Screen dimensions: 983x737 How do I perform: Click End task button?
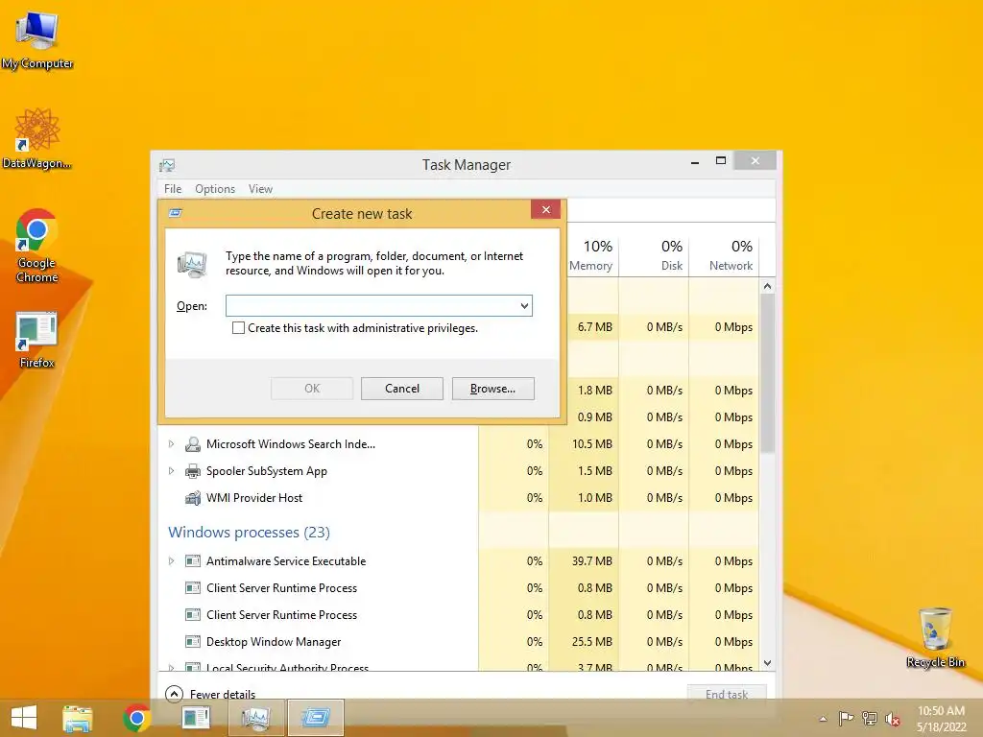click(x=727, y=694)
